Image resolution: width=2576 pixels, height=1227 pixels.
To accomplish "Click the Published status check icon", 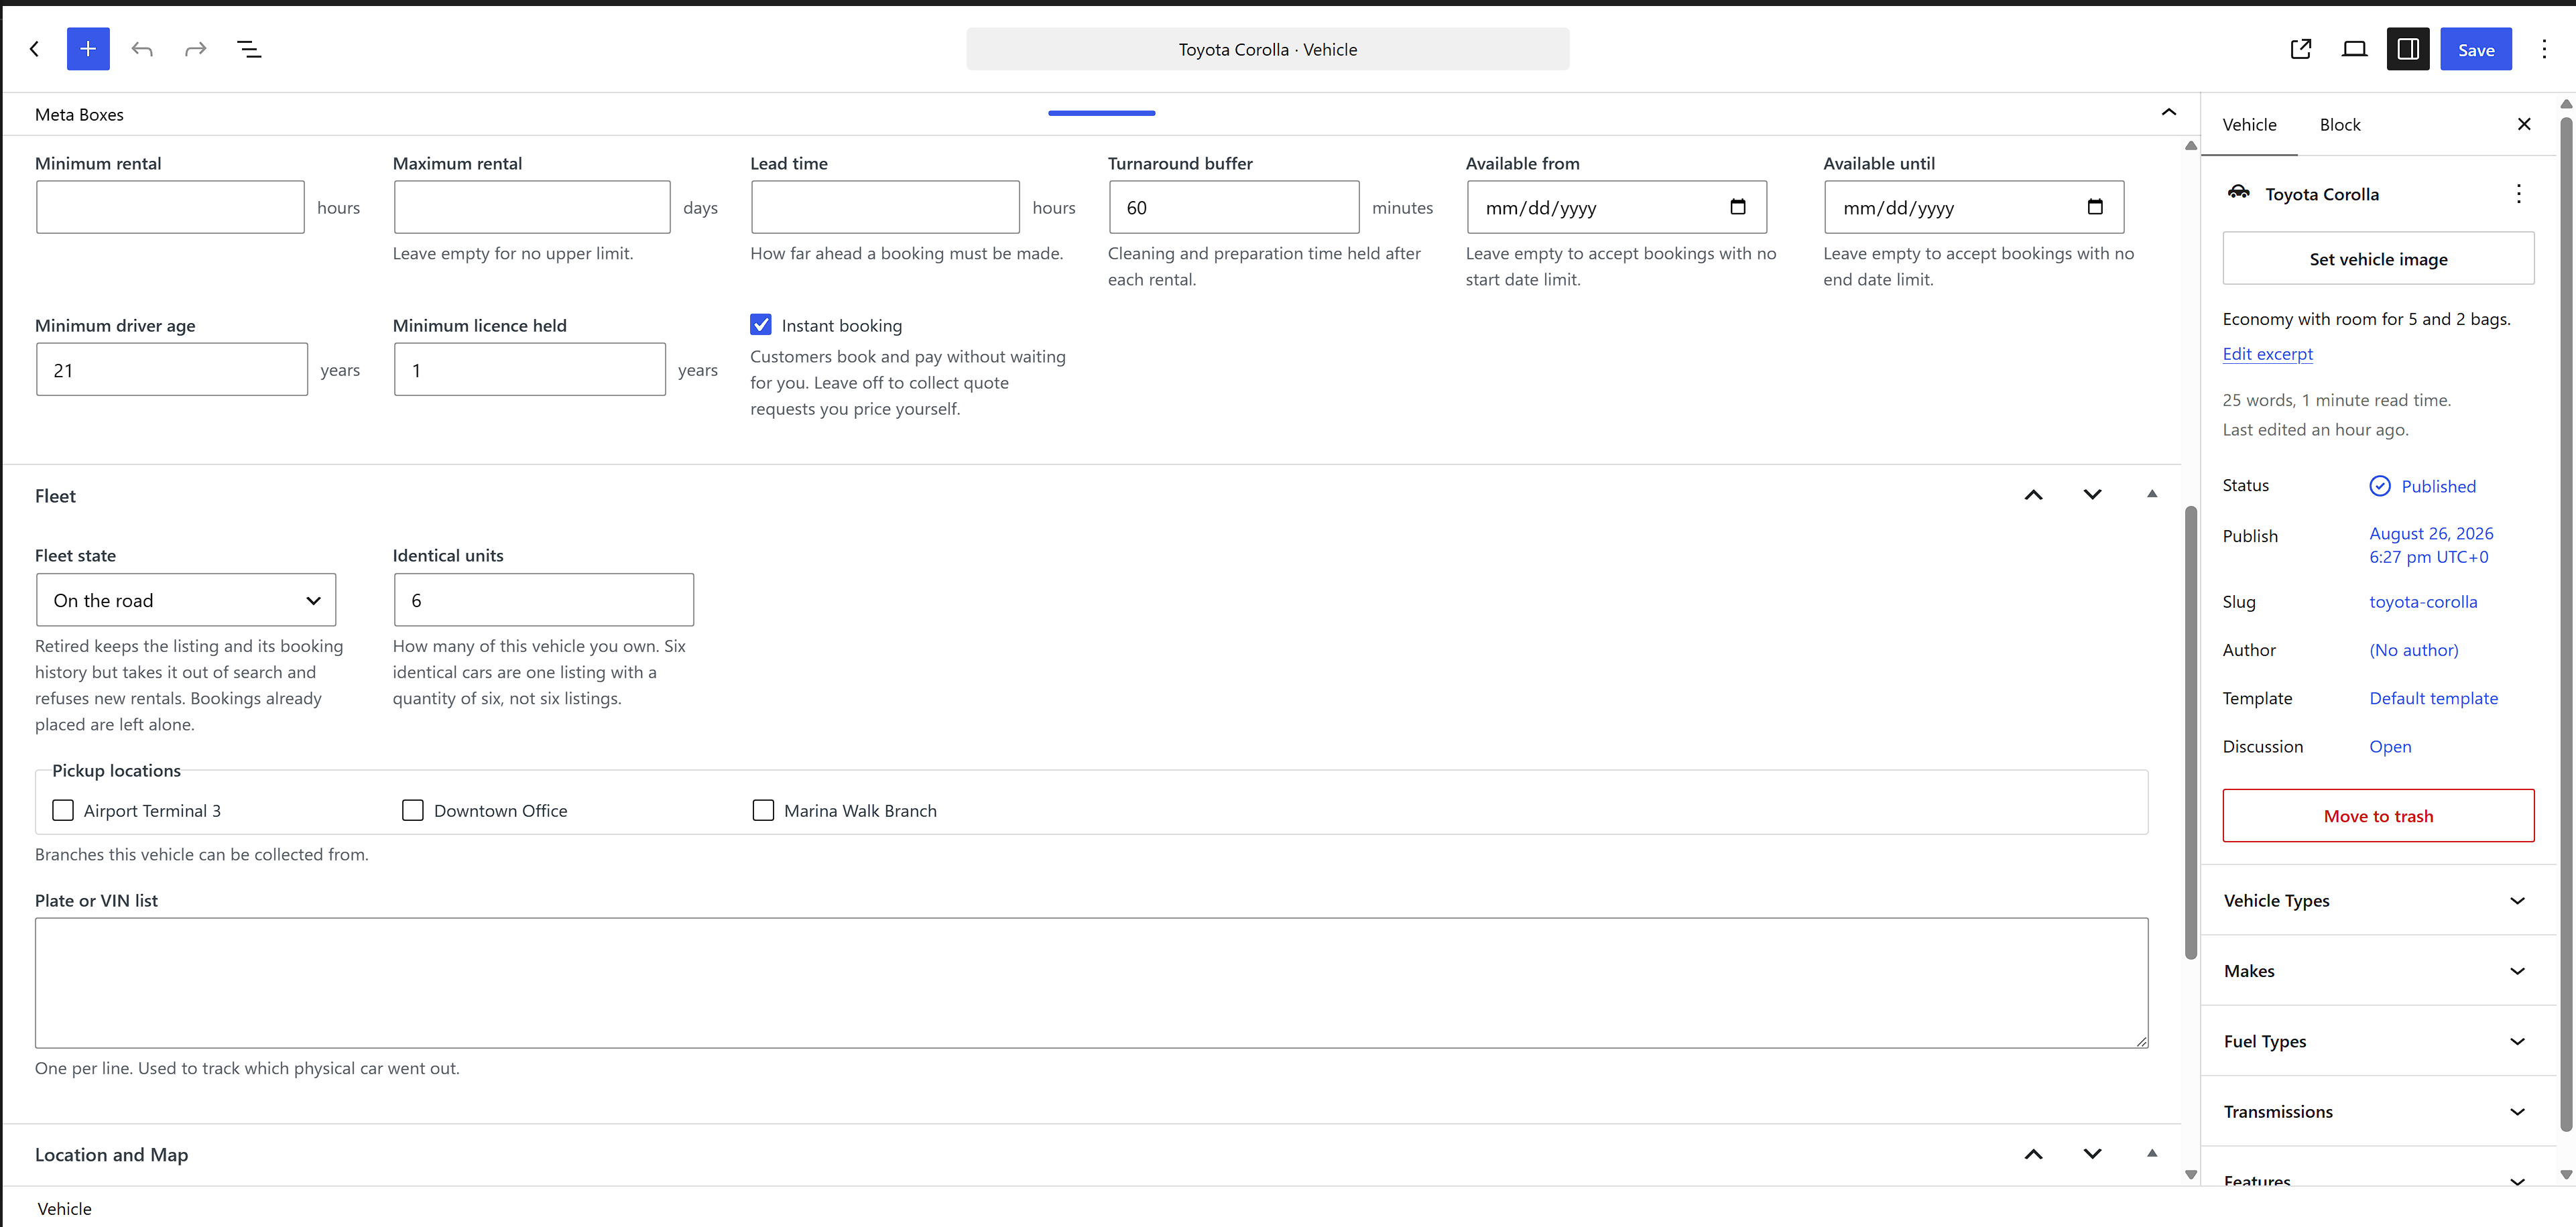I will (2380, 486).
